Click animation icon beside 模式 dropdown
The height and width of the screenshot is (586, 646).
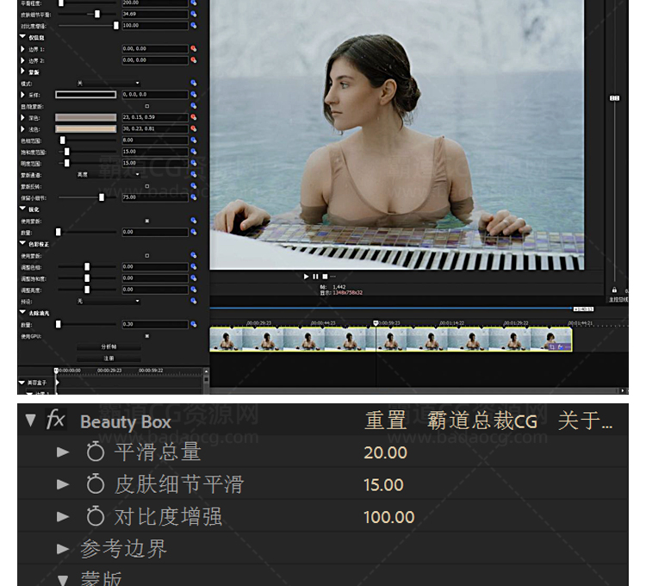tap(193, 84)
